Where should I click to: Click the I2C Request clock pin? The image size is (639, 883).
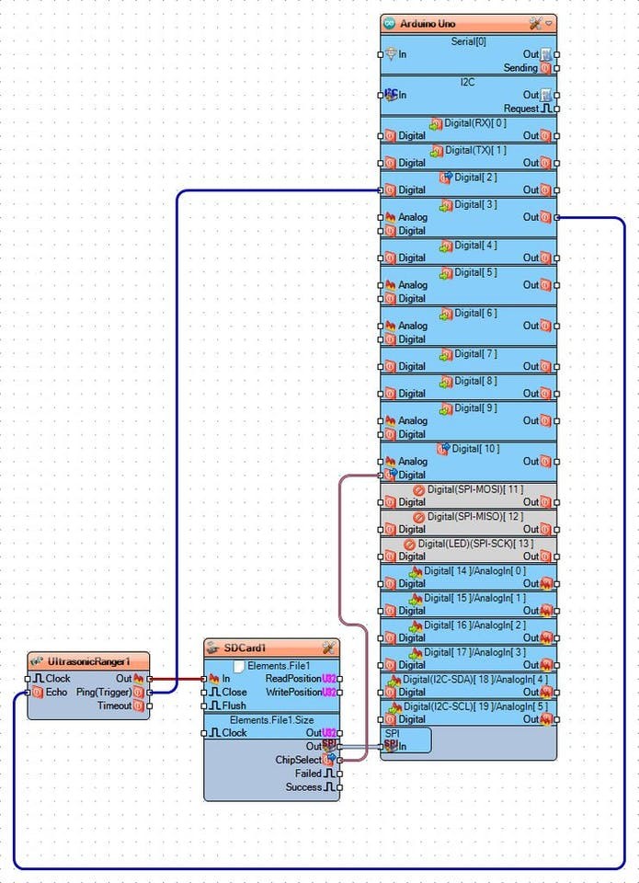point(546,109)
